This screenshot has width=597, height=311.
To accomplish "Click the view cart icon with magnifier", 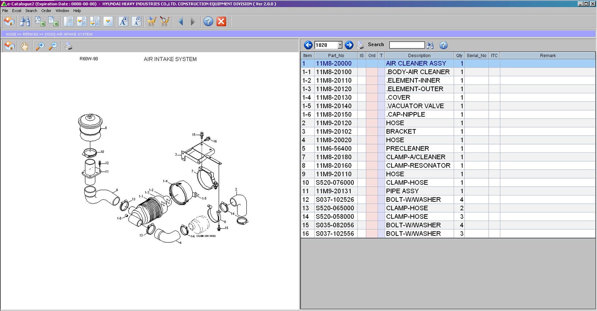I will [x=164, y=21].
